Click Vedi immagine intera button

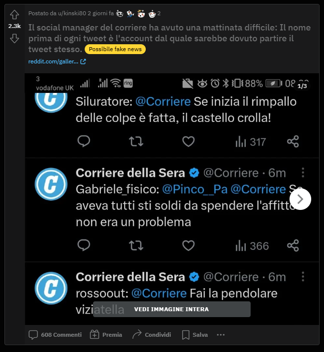click(x=171, y=309)
